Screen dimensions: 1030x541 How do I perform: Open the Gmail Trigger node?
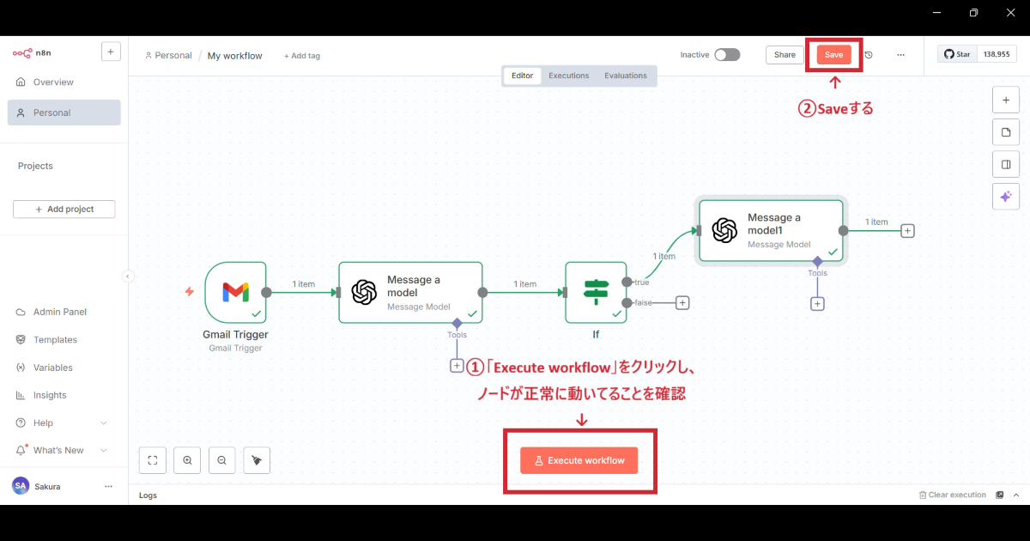(x=235, y=292)
